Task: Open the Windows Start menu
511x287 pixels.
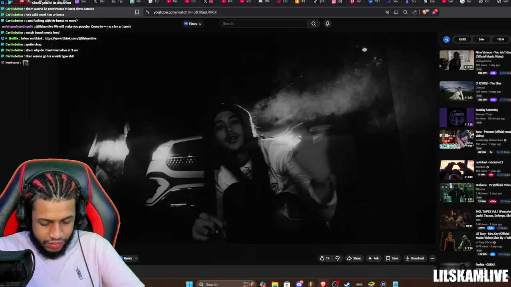Action: pyautogui.click(x=189, y=284)
